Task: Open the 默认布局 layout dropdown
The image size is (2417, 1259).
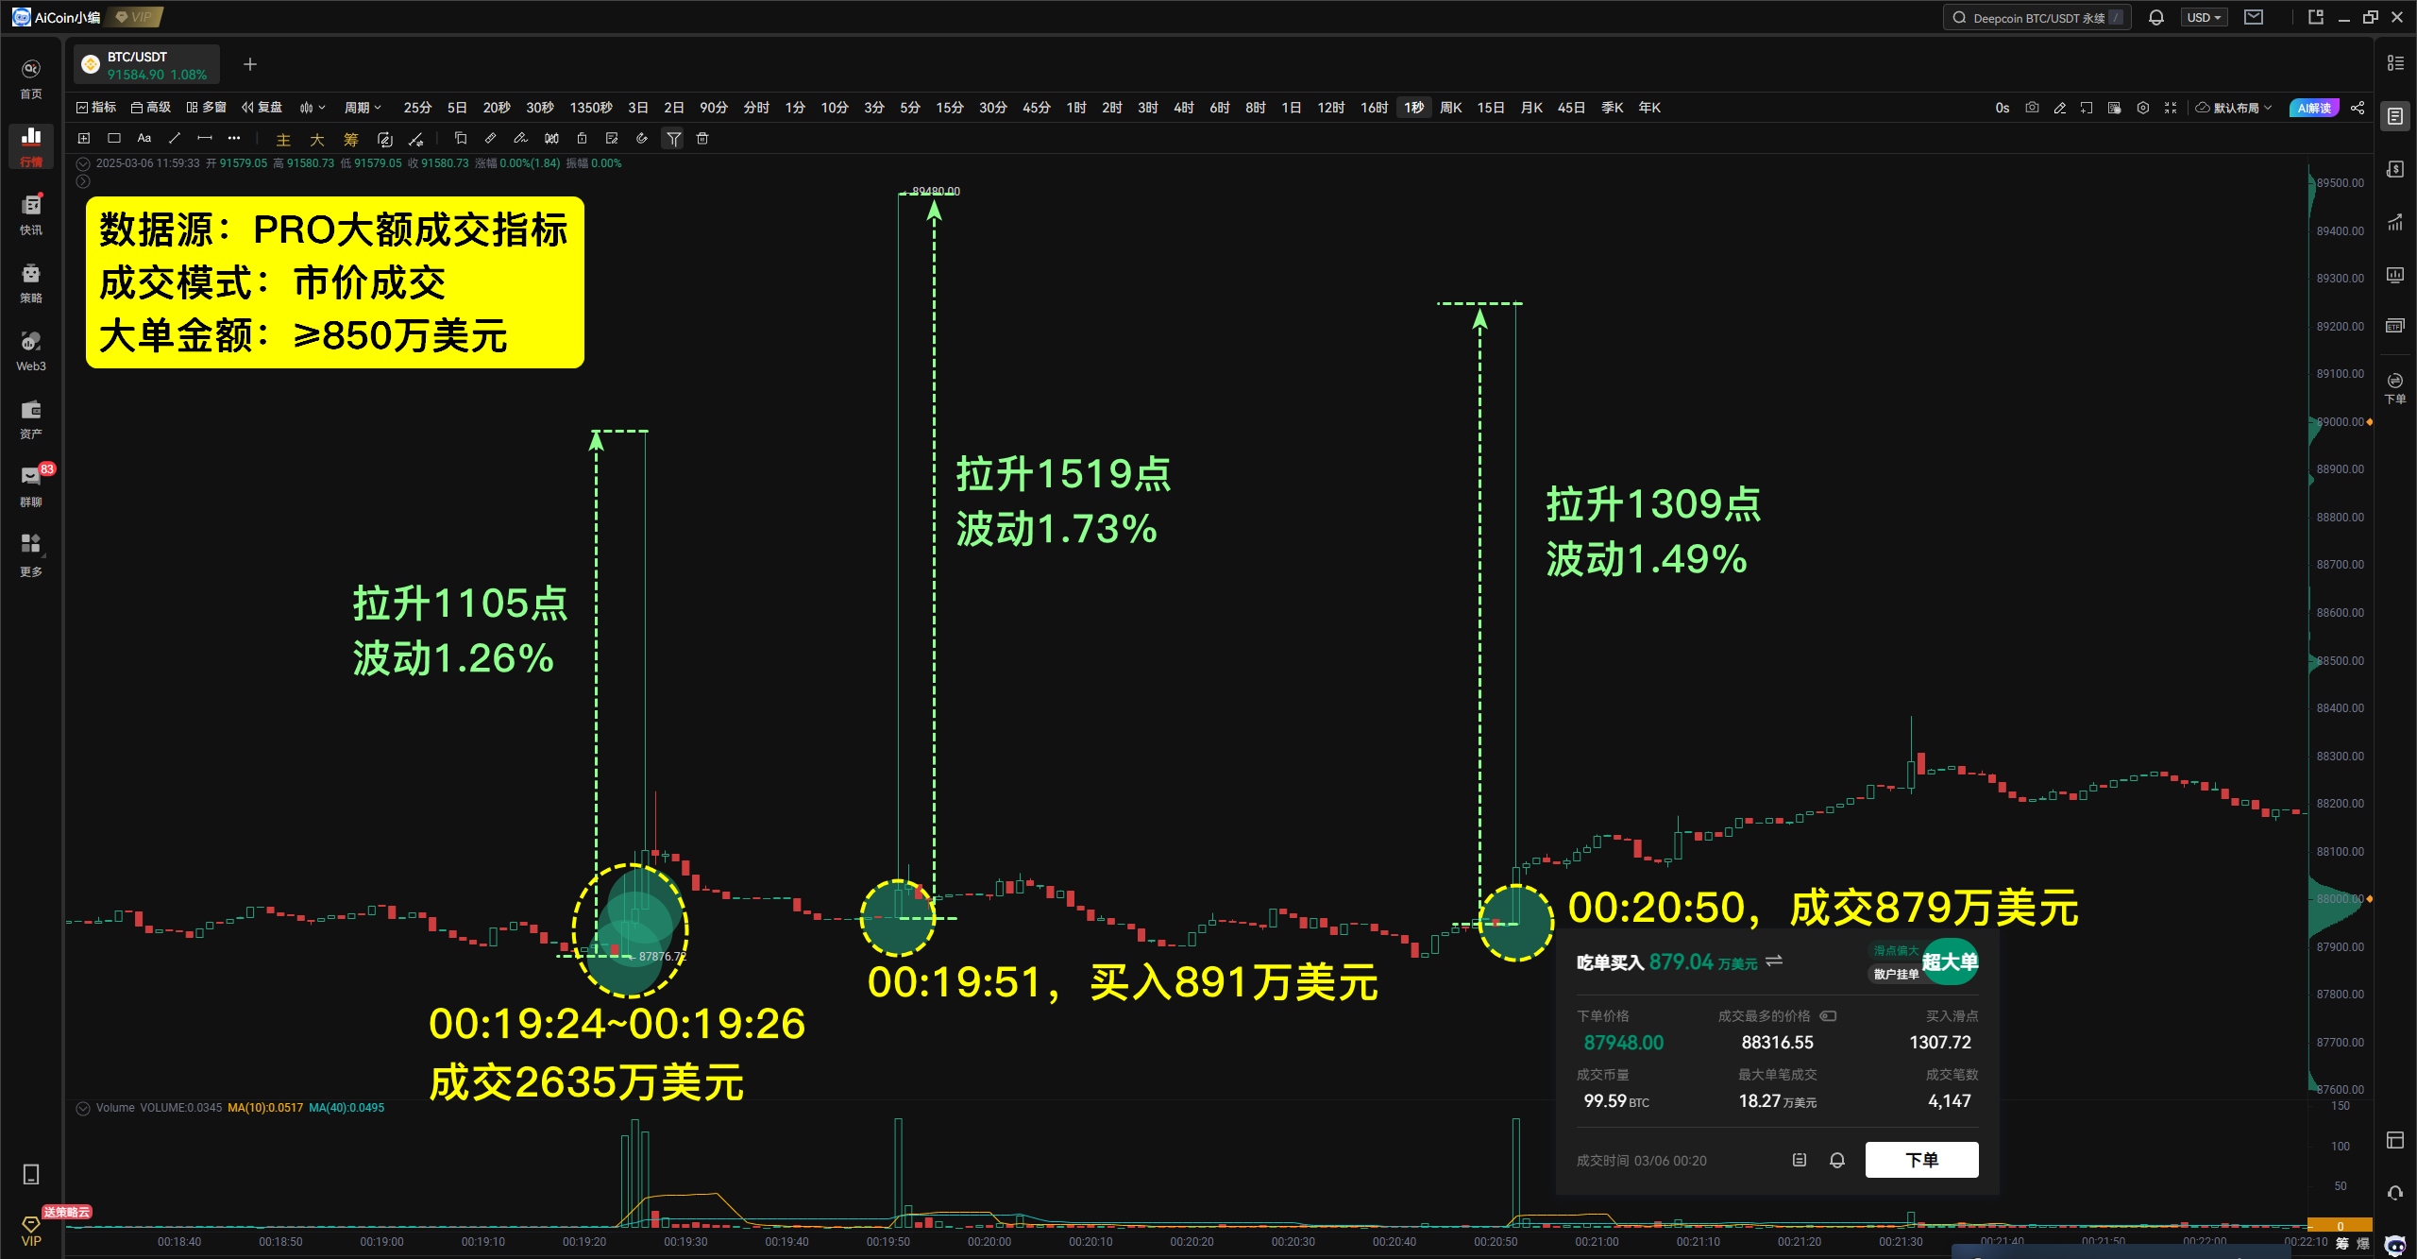Action: 2234,108
